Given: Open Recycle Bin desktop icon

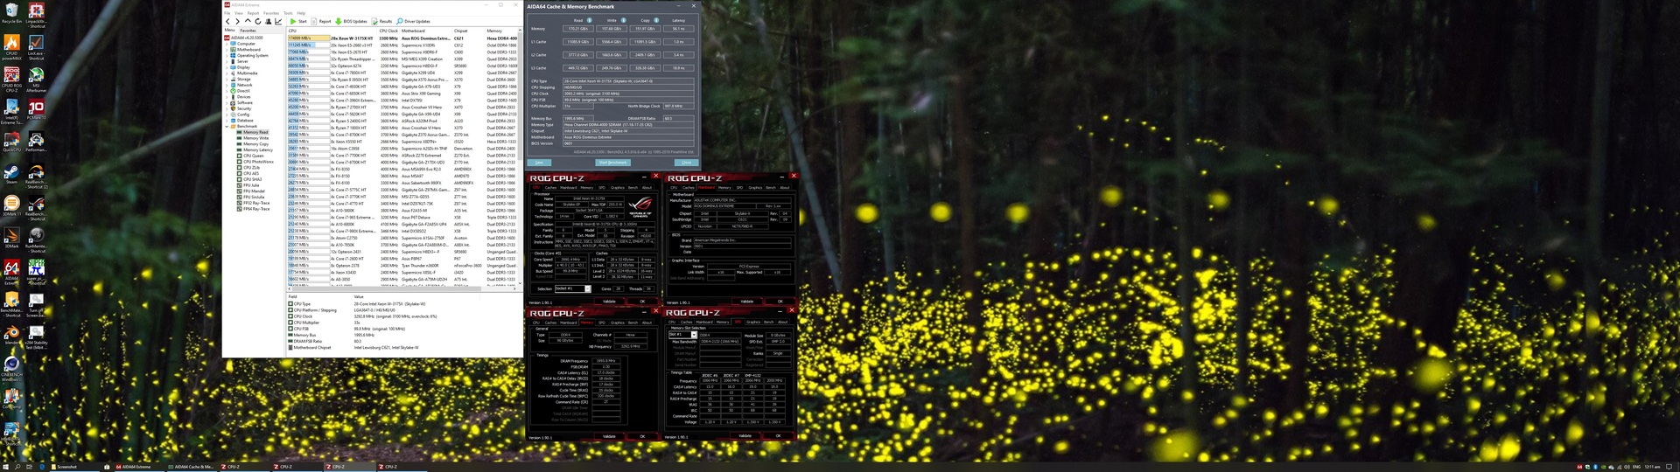Looking at the screenshot, I should 12,13.
